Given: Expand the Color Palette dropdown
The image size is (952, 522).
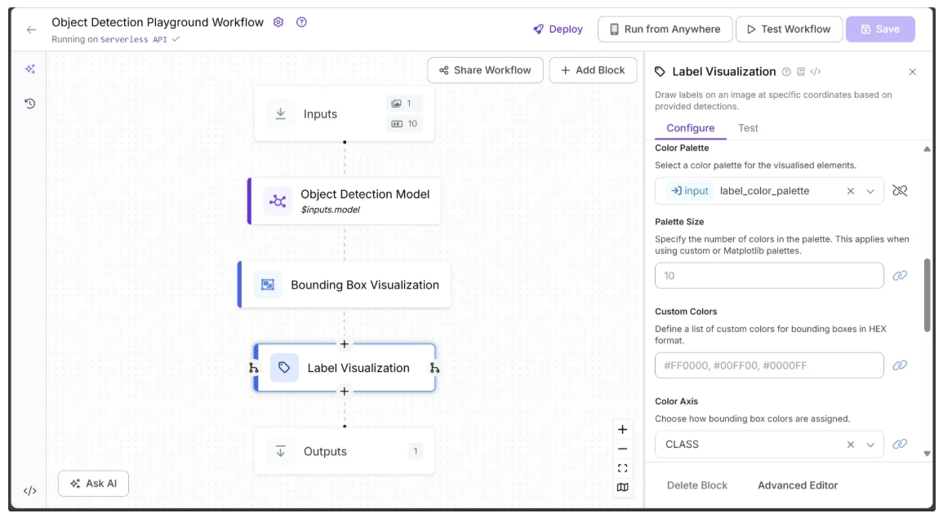Looking at the screenshot, I should click(870, 191).
